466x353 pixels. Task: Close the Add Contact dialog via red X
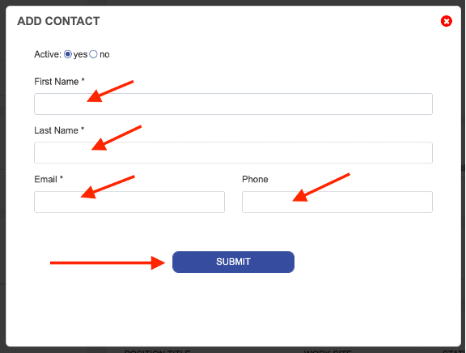click(446, 21)
